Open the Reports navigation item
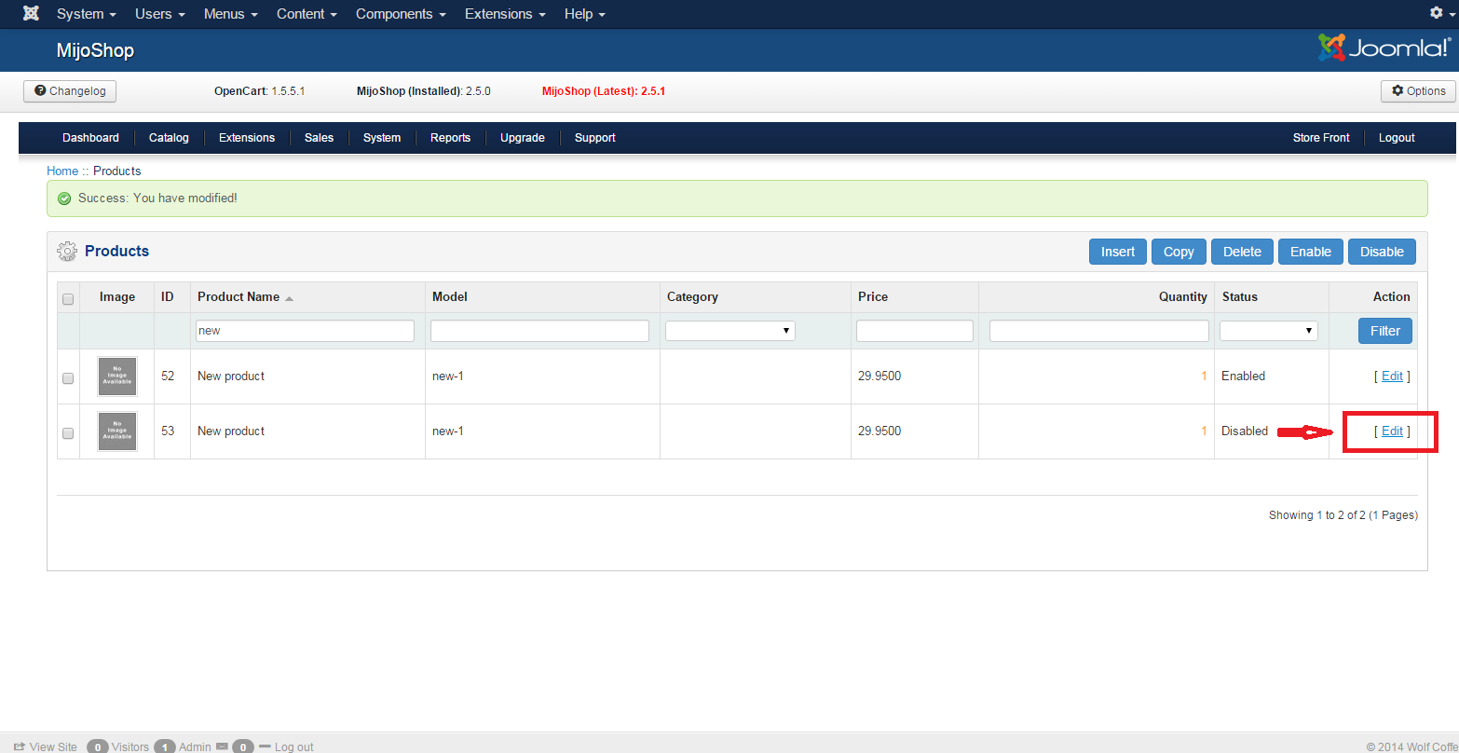1459x753 pixels. 450,138
